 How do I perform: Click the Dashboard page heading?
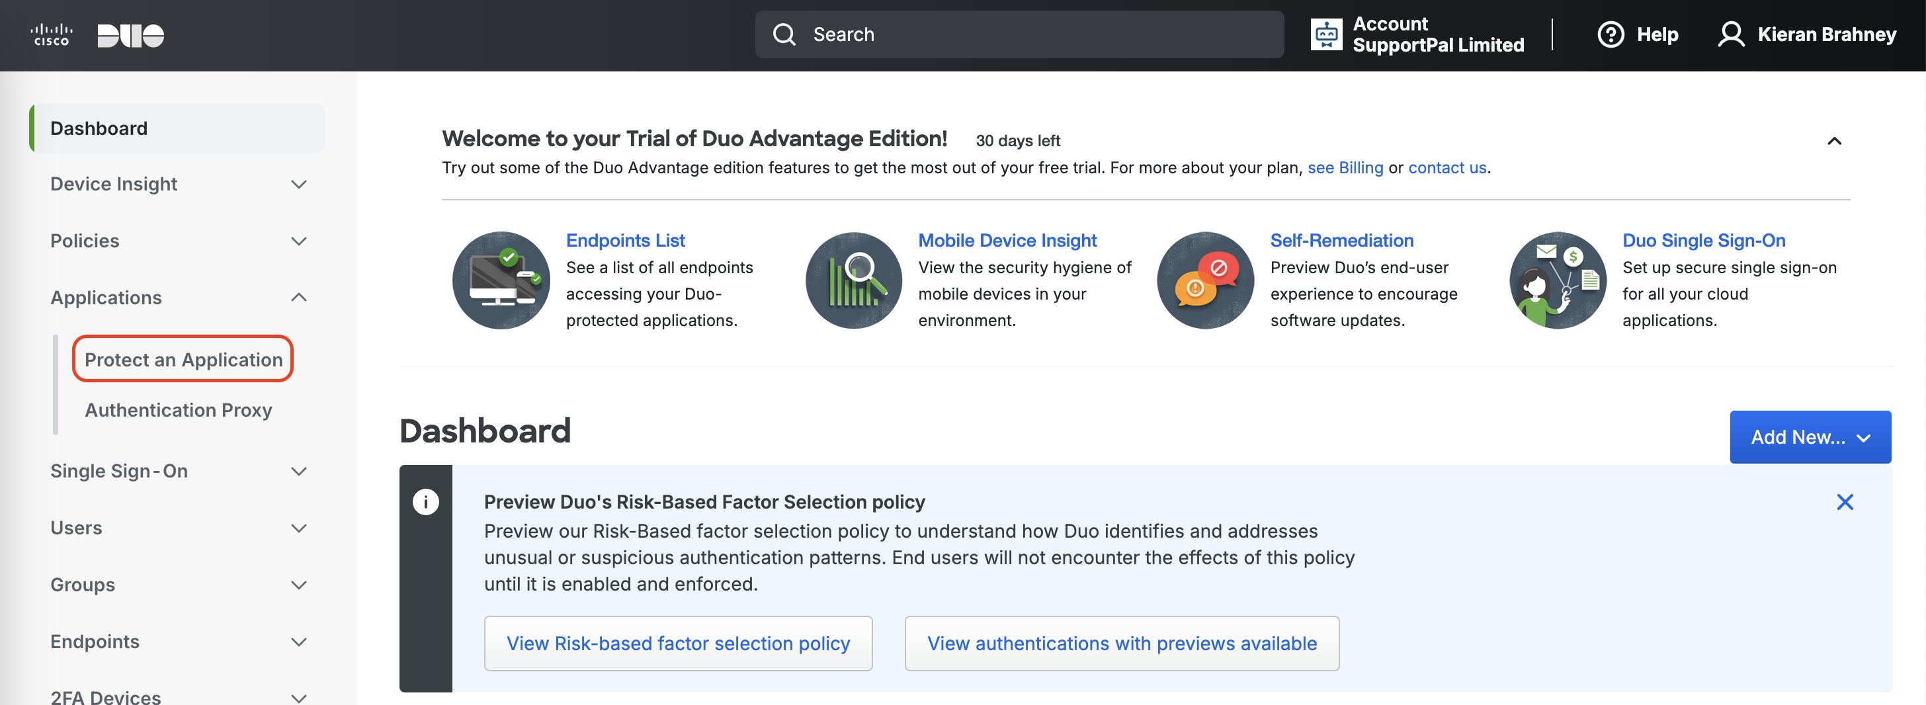click(x=485, y=431)
